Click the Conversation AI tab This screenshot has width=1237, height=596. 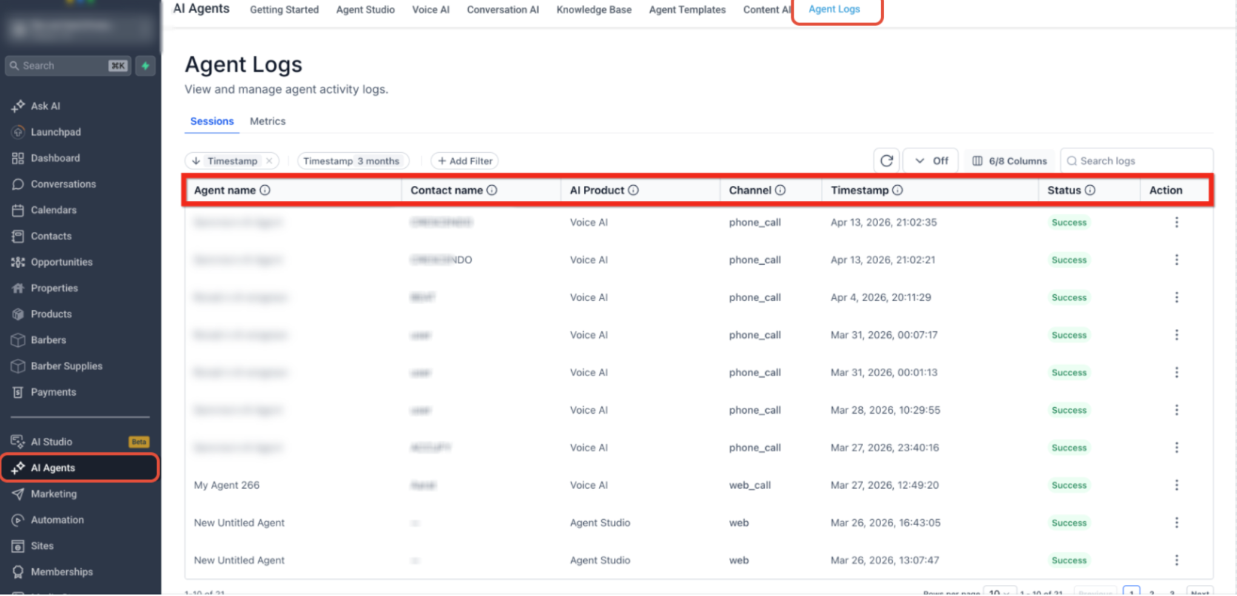[503, 10]
